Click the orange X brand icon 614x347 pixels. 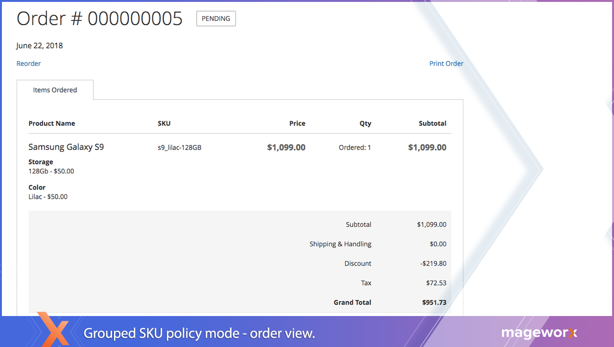(54, 333)
